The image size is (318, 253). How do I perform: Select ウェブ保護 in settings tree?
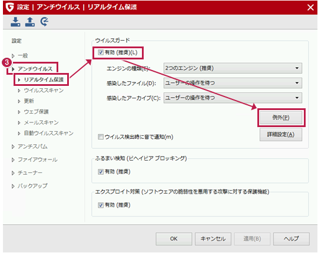[37, 112]
